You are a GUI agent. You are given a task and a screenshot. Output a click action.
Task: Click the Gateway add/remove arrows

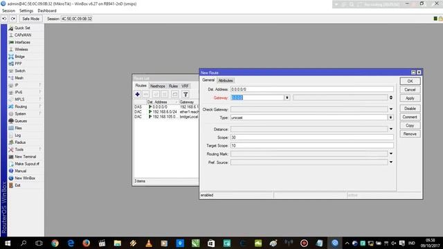click(391, 98)
